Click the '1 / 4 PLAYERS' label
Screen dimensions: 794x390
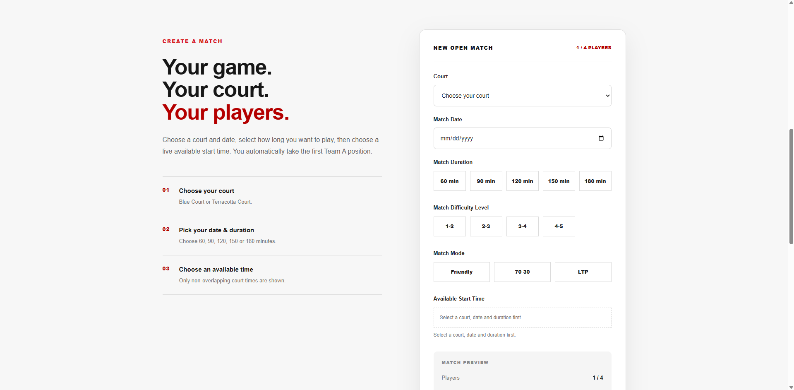click(593, 48)
